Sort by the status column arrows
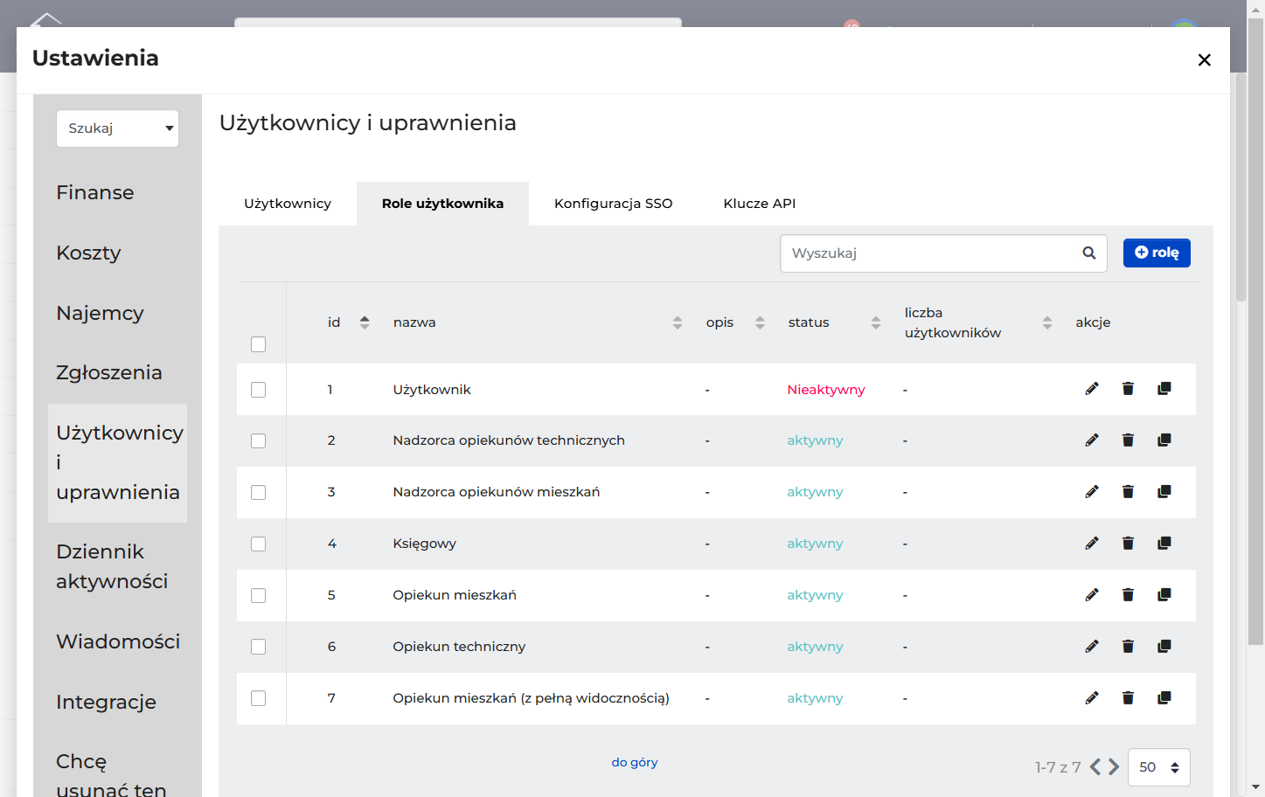The height and width of the screenshot is (797, 1265). tap(876, 322)
